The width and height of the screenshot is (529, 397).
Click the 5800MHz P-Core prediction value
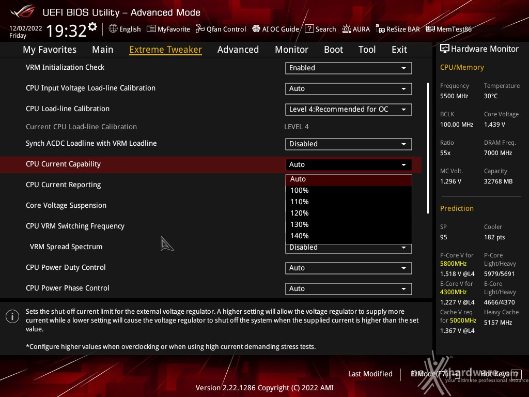(x=454, y=264)
